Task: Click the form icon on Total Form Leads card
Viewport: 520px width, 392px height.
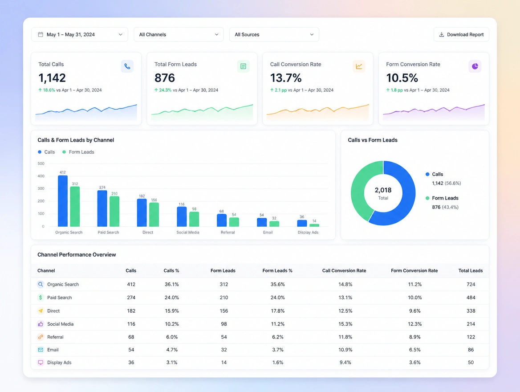Action: (243, 66)
